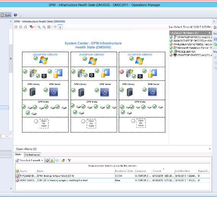Sort by the Name column header
The height and width of the screenshot is (197, 217).
point(76,171)
